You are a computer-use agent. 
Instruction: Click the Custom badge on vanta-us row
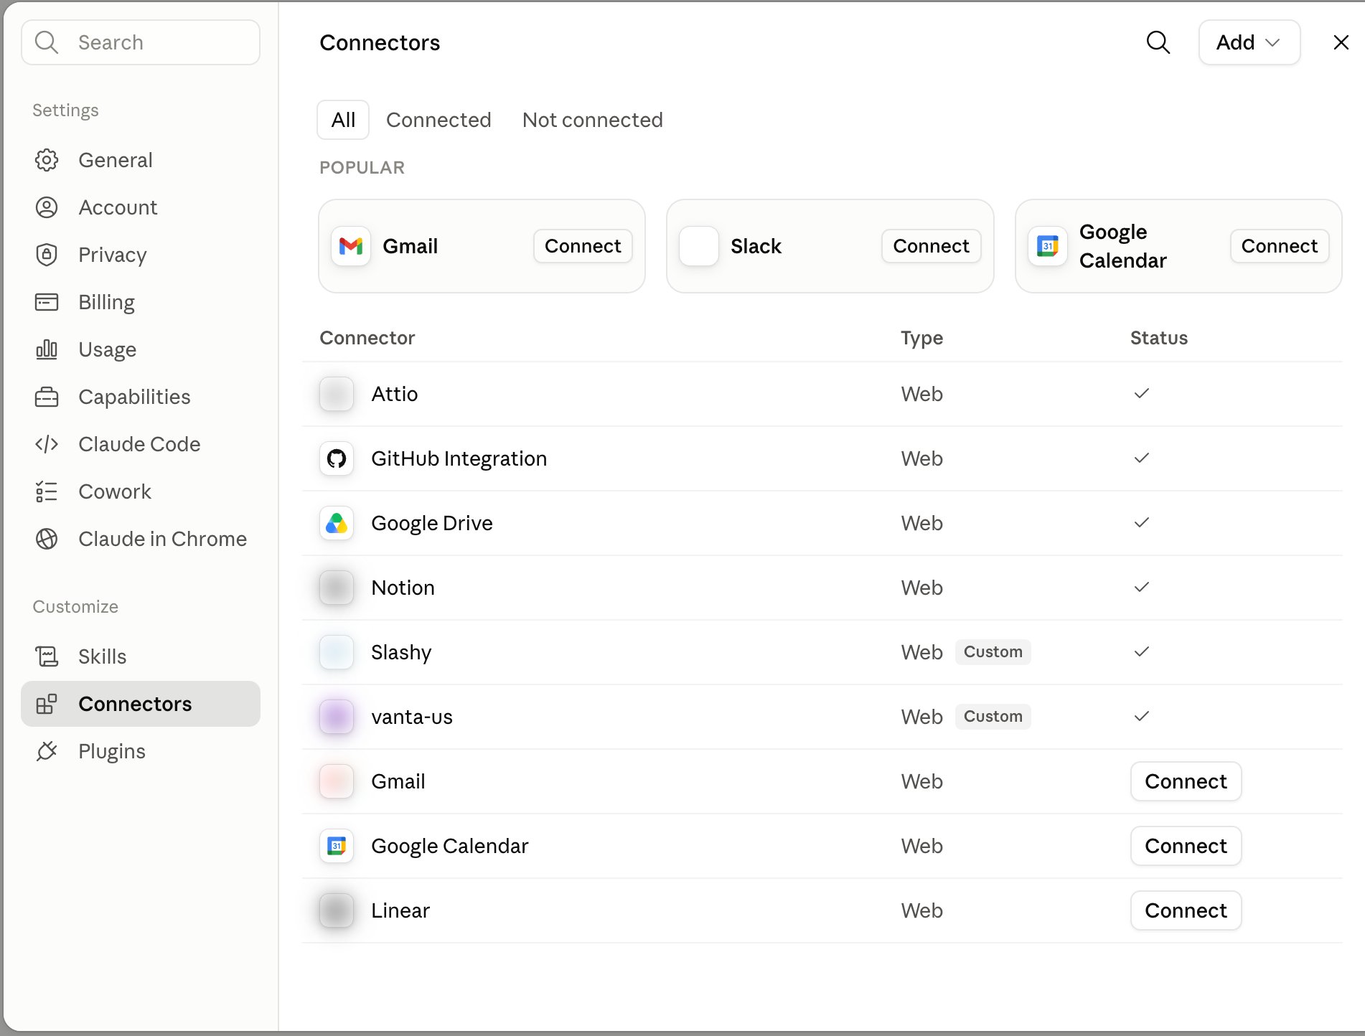[993, 716]
